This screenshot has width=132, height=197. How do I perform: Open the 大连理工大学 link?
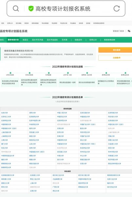113,144
